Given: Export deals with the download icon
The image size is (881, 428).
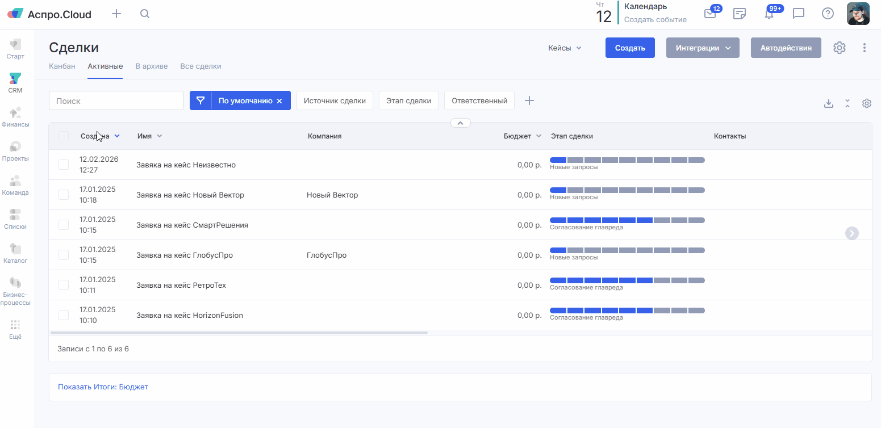Looking at the screenshot, I should coord(829,103).
